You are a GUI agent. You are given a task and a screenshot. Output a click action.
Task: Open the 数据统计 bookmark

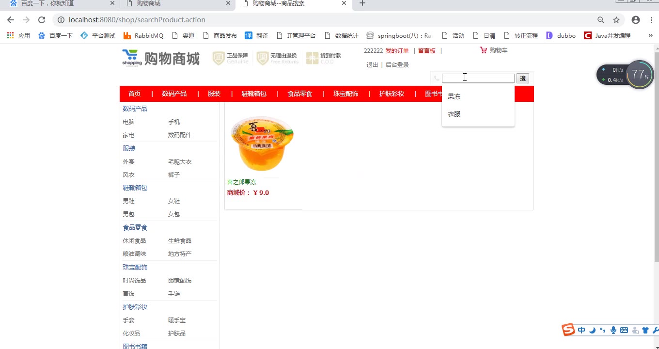tap(341, 35)
